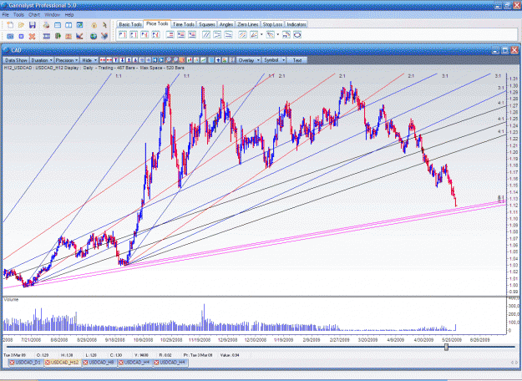Select the last oval-shaped price tool
This screenshot has width=522, height=381.
pyautogui.click(x=297, y=34)
